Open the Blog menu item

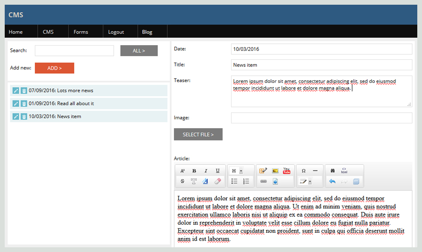click(147, 32)
